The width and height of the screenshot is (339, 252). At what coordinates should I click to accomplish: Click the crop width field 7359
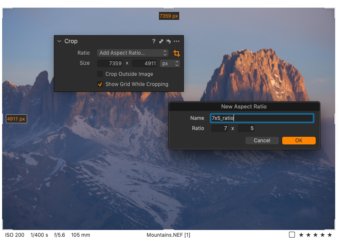(110, 64)
